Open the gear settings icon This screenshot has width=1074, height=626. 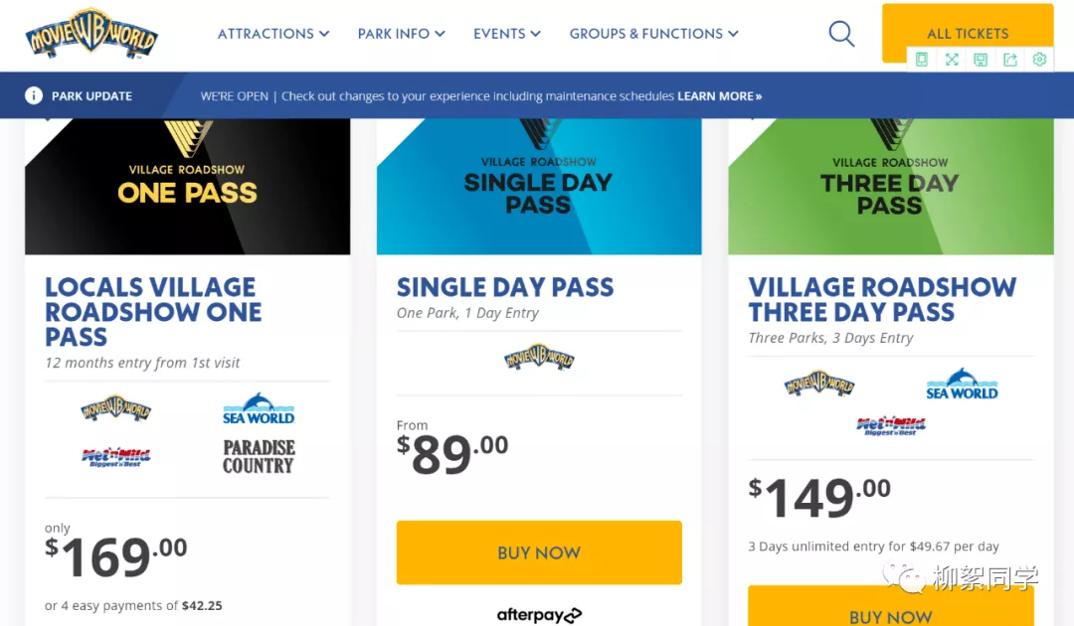click(1039, 60)
